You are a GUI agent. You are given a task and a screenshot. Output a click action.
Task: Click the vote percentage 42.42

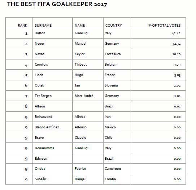[176, 33]
